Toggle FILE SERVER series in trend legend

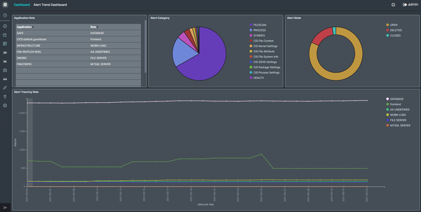pos(396,120)
